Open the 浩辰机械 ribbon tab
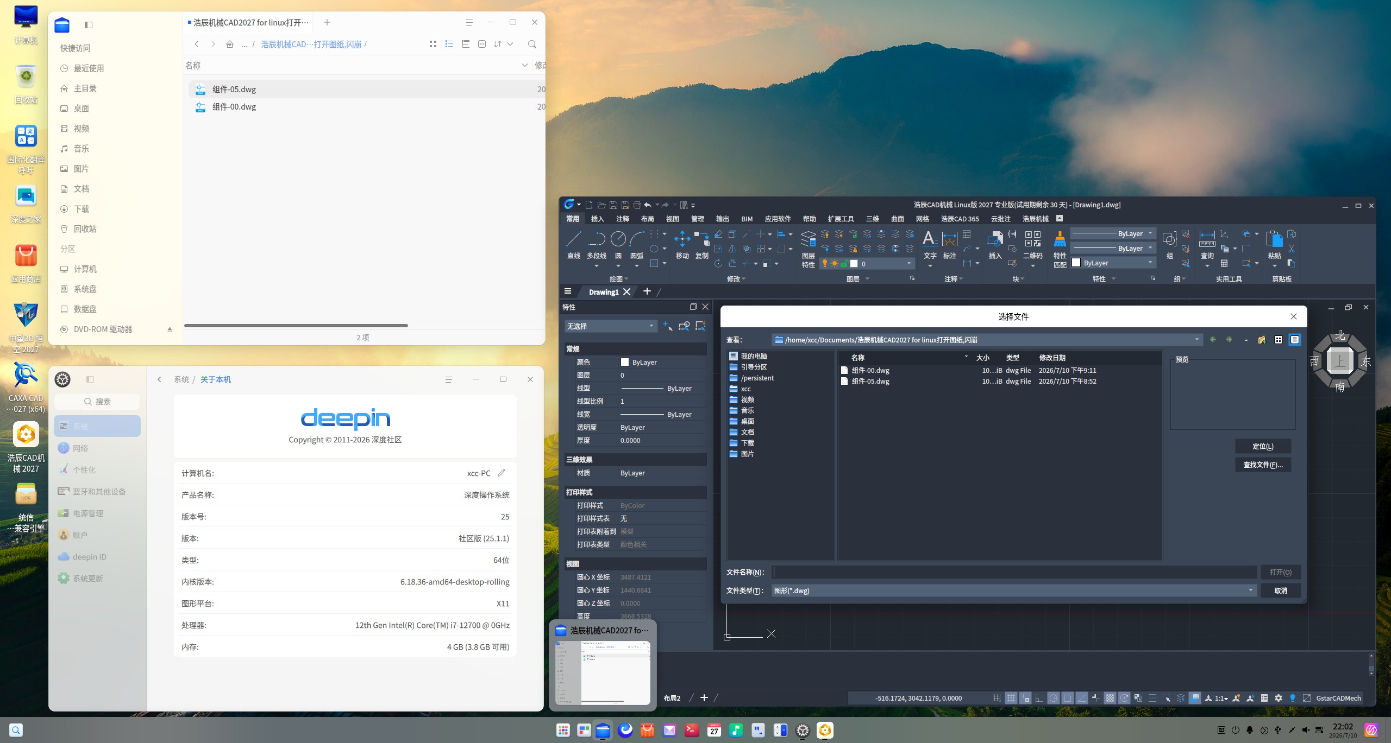The height and width of the screenshot is (743, 1391). (1035, 219)
